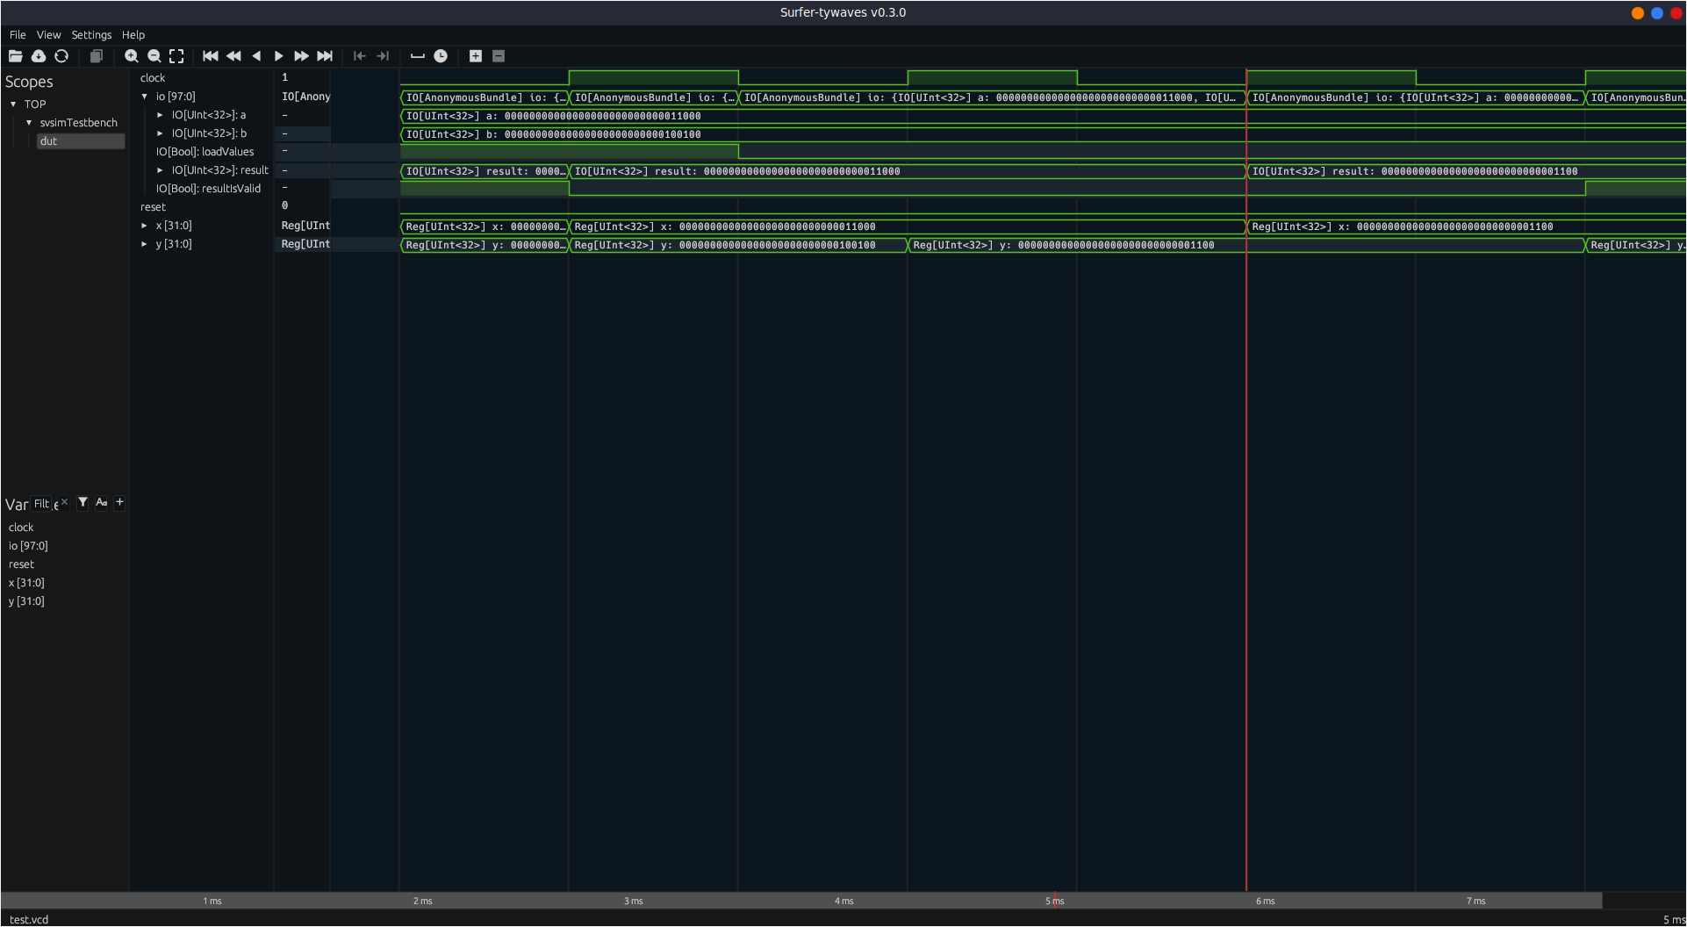Add clock from the Variables list
The image size is (1687, 927).
(21, 528)
